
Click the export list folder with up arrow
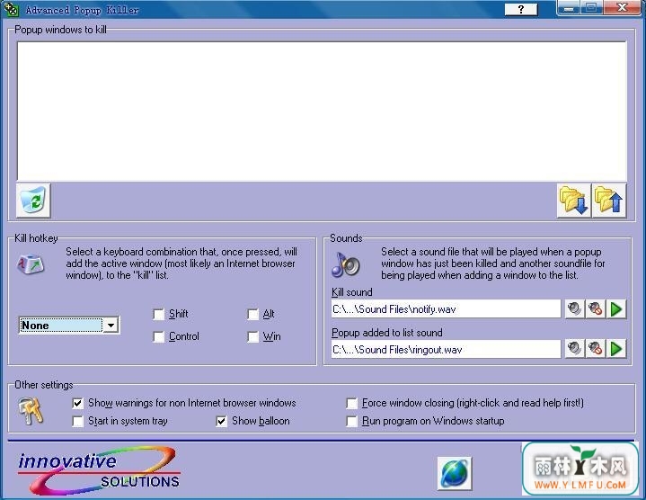pyautogui.click(x=609, y=201)
